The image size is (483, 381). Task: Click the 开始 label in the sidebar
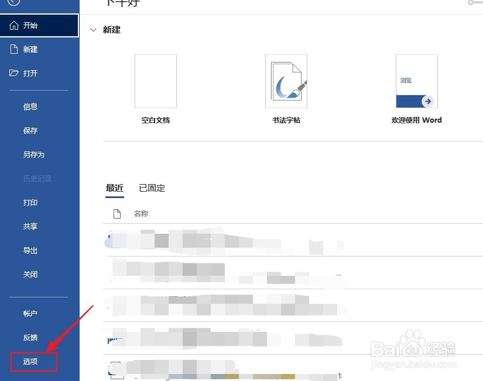[30, 25]
